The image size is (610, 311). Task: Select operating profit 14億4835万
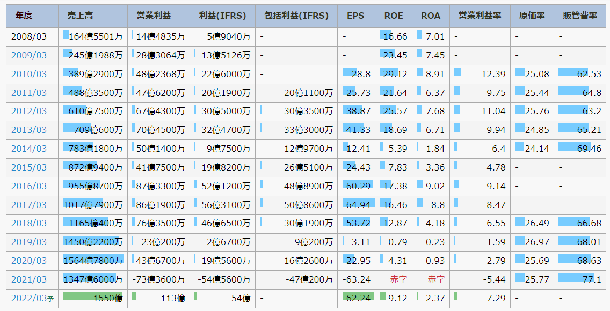[161, 37]
